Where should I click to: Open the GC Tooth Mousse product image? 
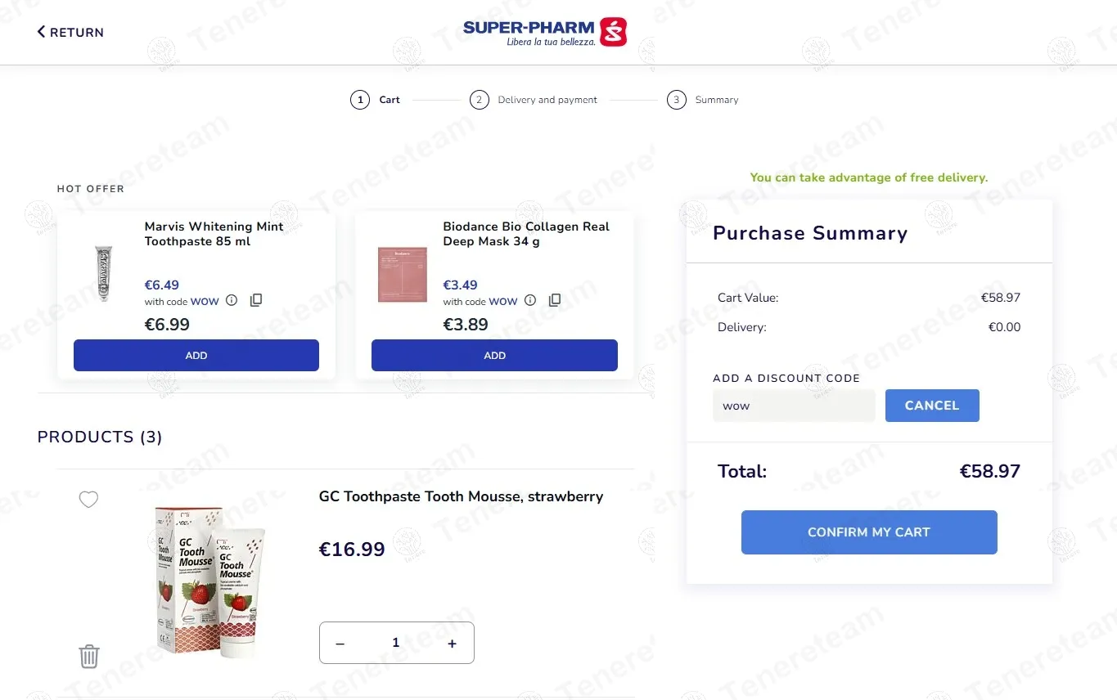211,579
